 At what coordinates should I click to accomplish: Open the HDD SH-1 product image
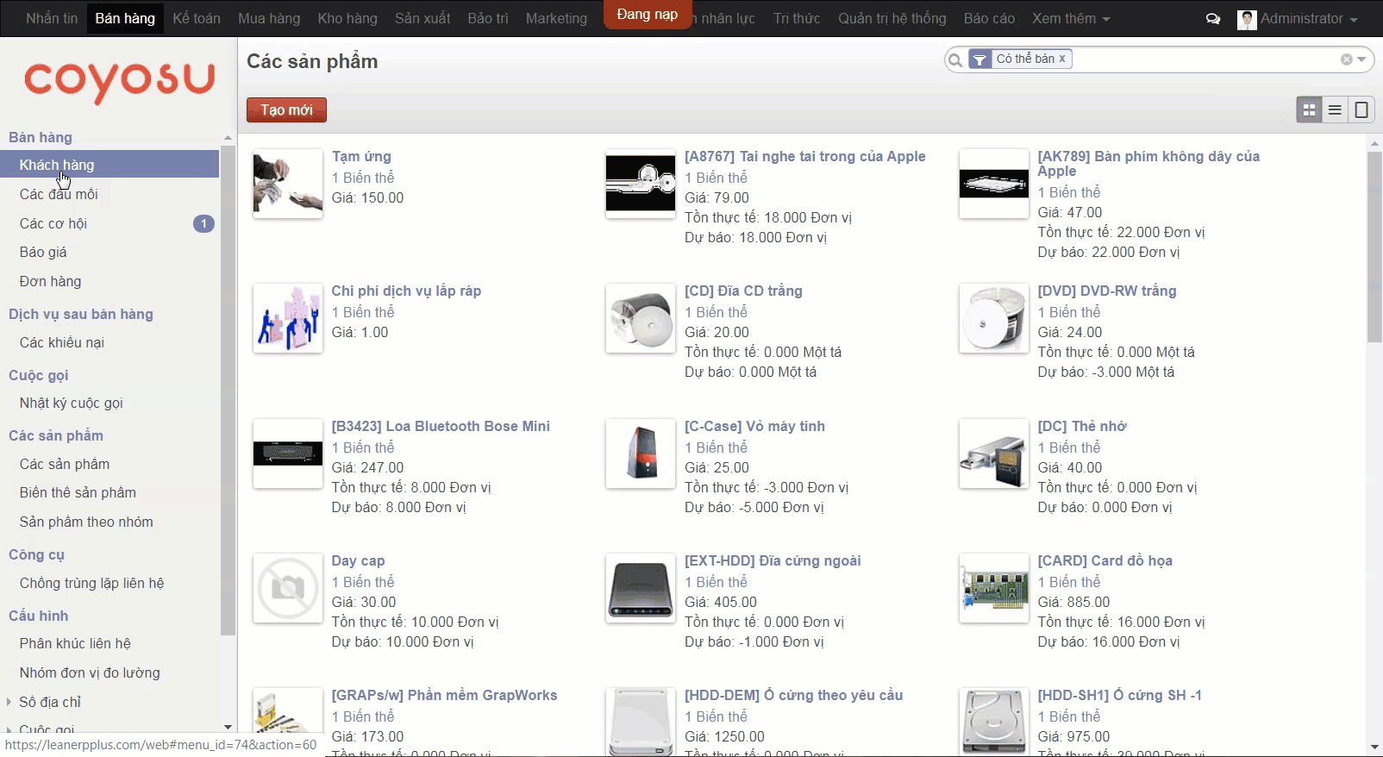click(993, 723)
